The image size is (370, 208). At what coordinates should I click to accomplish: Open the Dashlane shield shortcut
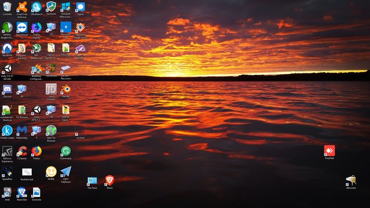pos(51,7)
